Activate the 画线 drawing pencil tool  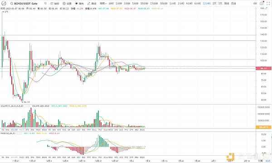point(92,3)
